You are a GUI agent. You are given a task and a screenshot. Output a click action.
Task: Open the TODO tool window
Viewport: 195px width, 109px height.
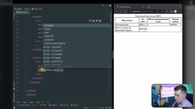(43, 105)
